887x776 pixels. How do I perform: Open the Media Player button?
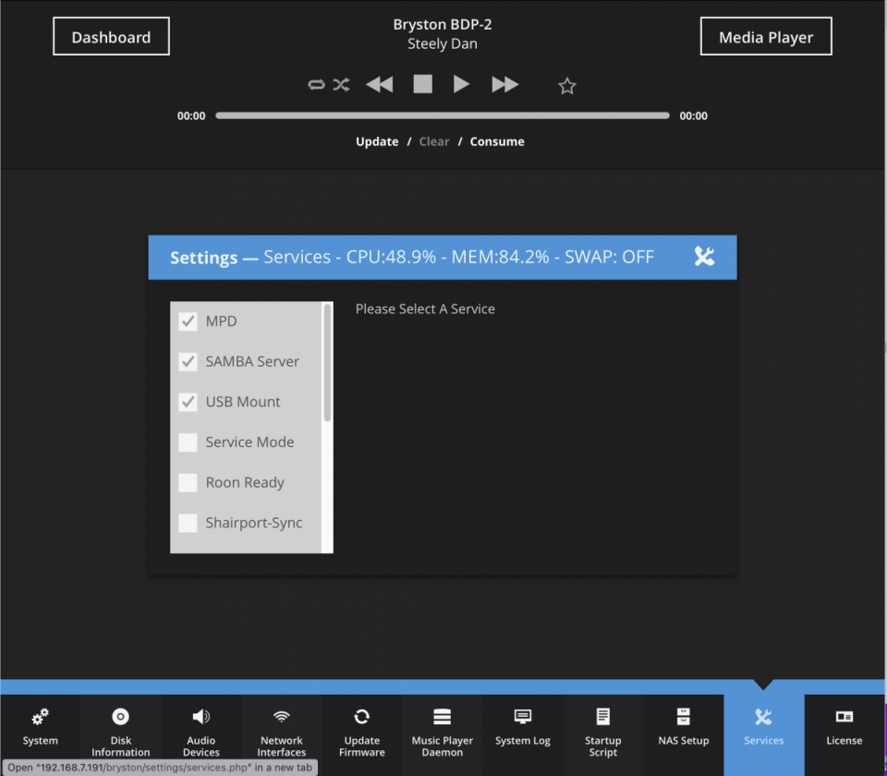[766, 37]
